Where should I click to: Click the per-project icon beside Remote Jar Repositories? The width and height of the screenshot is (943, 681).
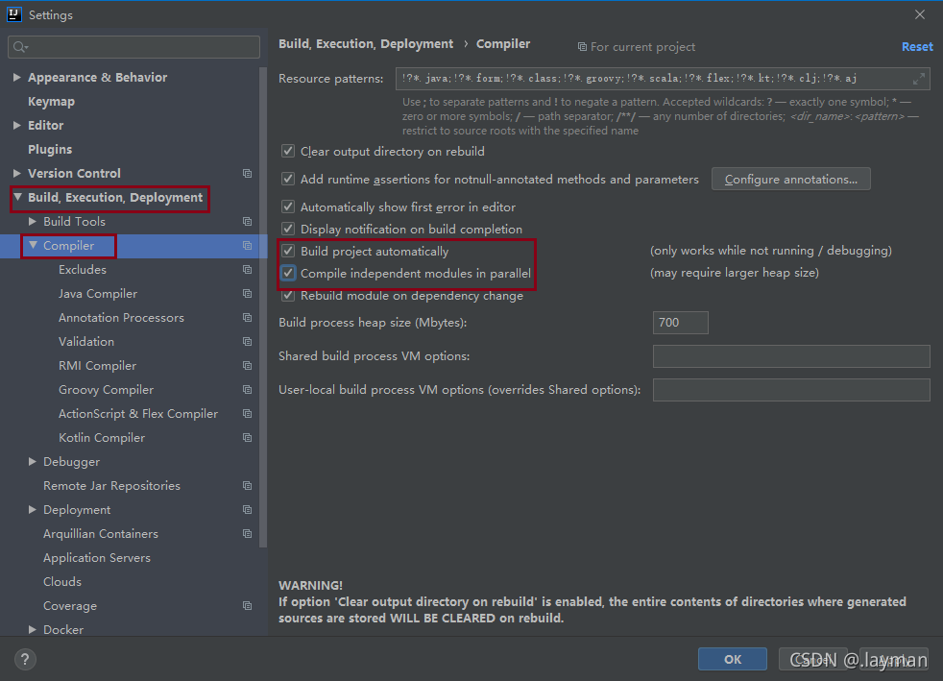click(x=247, y=485)
